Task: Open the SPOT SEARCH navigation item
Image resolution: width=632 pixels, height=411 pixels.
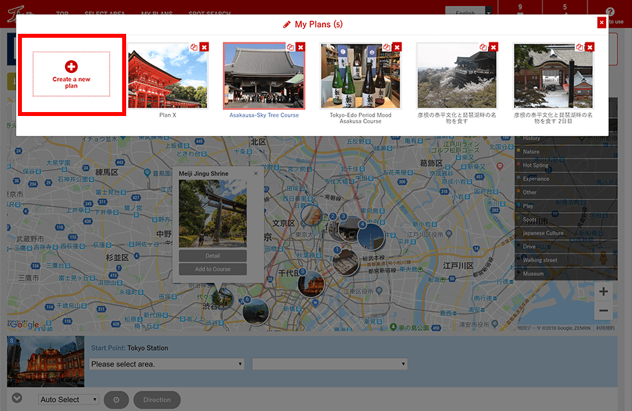Action: pos(210,13)
